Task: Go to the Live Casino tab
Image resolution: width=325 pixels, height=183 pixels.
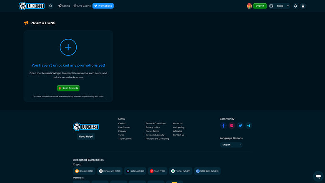Action: (82, 6)
